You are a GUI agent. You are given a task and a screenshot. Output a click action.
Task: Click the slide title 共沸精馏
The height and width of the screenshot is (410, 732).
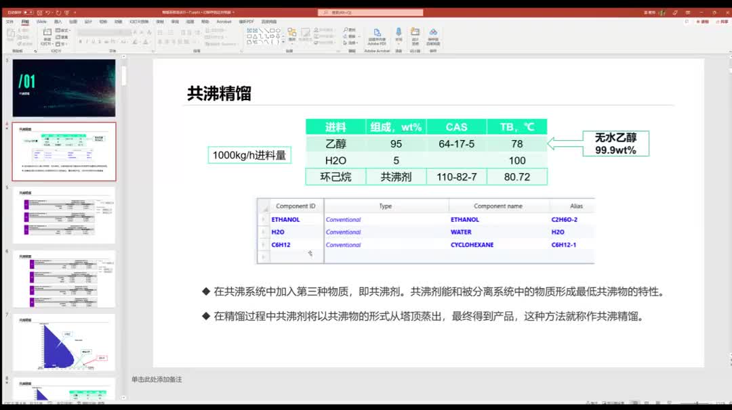click(x=219, y=93)
